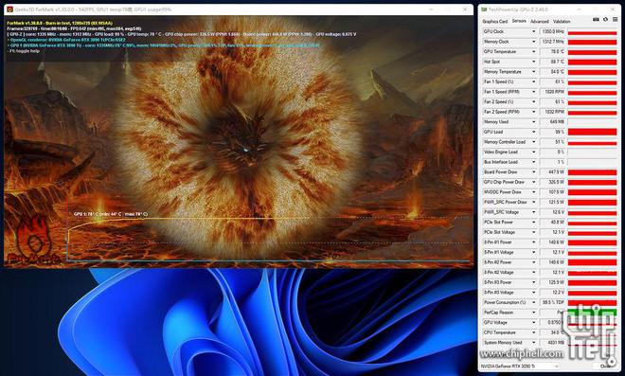Click the Close button in GPU-Z
The height and width of the screenshot is (376, 625).
tap(606, 366)
